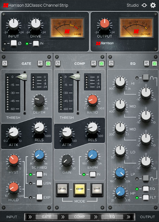This screenshot has width=159, height=222.
Task: Toggle the COMP listen ear icon
Action: click(x=93, y=63)
